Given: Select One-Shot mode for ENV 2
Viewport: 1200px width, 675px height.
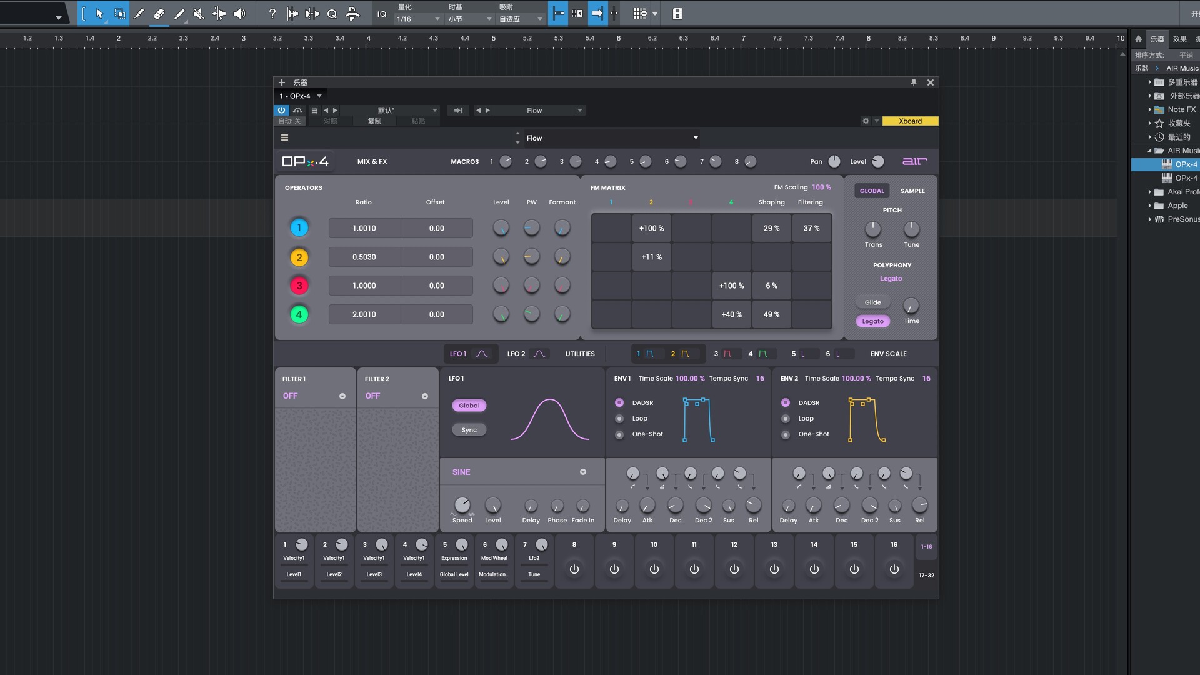Looking at the screenshot, I should (x=786, y=434).
